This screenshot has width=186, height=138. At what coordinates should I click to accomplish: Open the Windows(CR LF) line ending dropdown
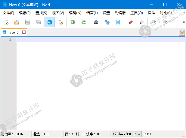point(127,134)
